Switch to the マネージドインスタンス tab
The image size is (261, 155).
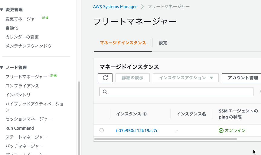[123, 43]
